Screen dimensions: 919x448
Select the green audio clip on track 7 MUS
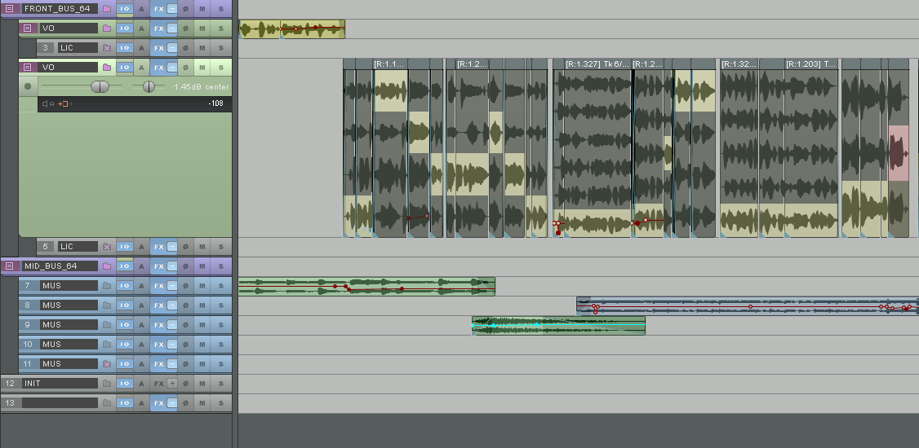point(366,286)
